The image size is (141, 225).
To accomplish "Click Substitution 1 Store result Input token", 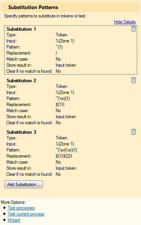I will tap(66, 65).
